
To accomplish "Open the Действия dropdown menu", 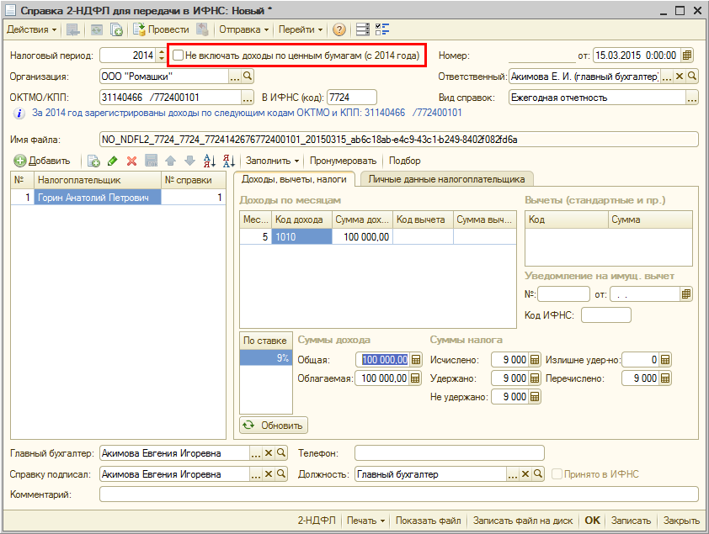I will tap(32, 29).
